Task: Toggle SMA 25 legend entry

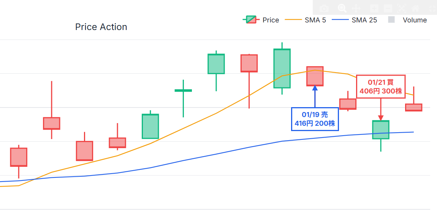Action: point(364,20)
